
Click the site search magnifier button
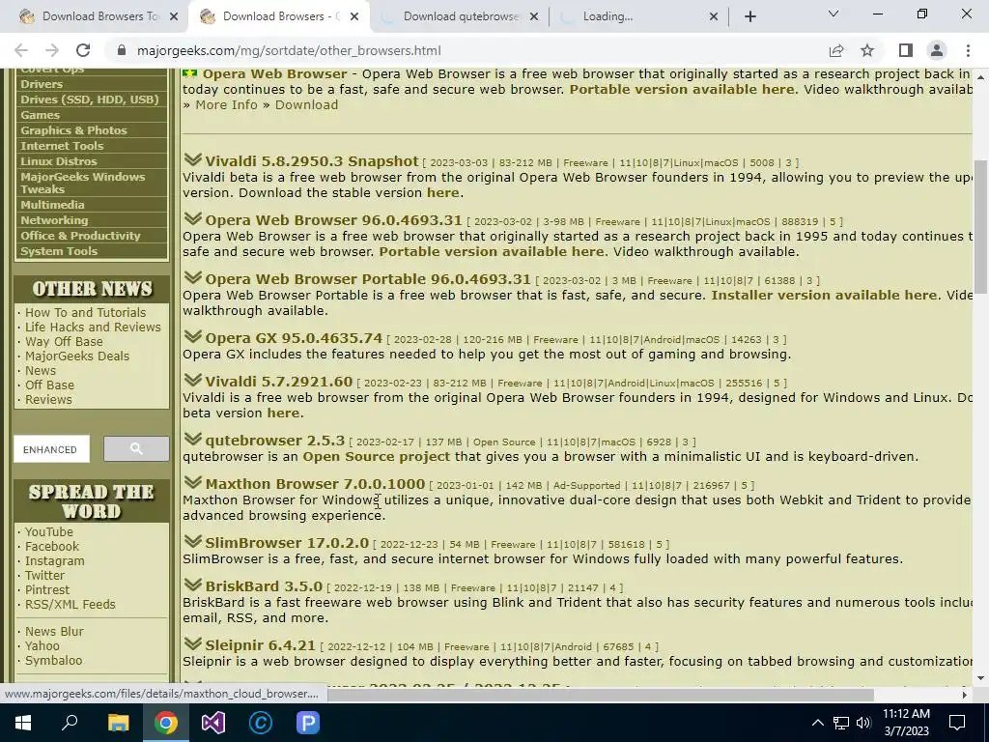point(136,448)
